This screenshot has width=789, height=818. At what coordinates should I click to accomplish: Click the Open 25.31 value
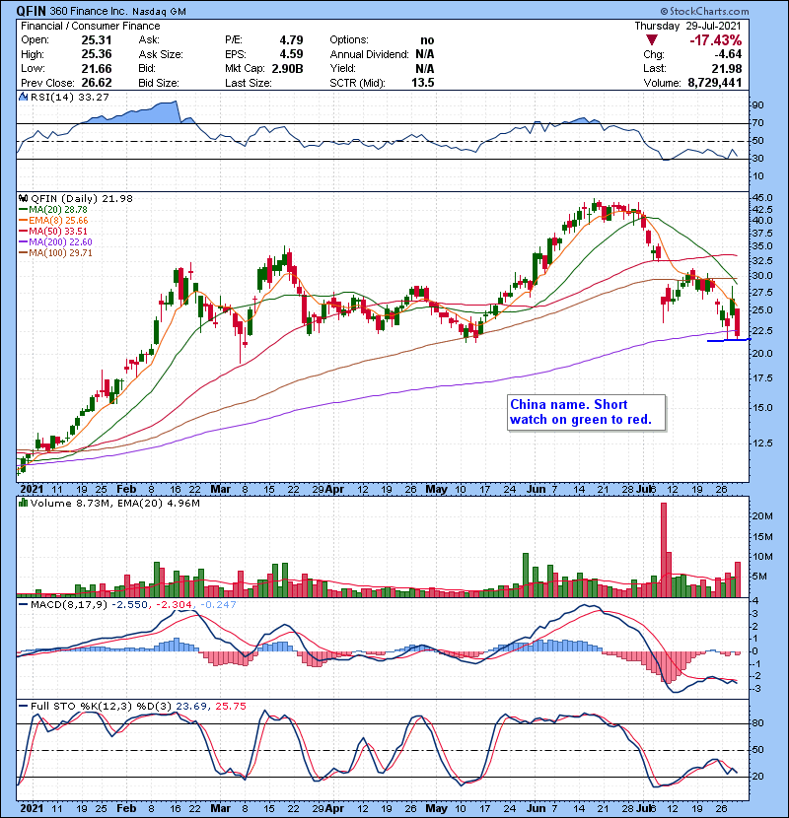pos(97,40)
